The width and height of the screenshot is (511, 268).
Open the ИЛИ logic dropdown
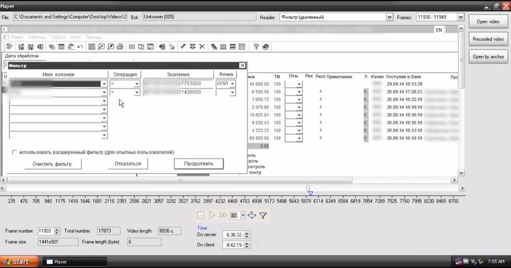click(232, 84)
